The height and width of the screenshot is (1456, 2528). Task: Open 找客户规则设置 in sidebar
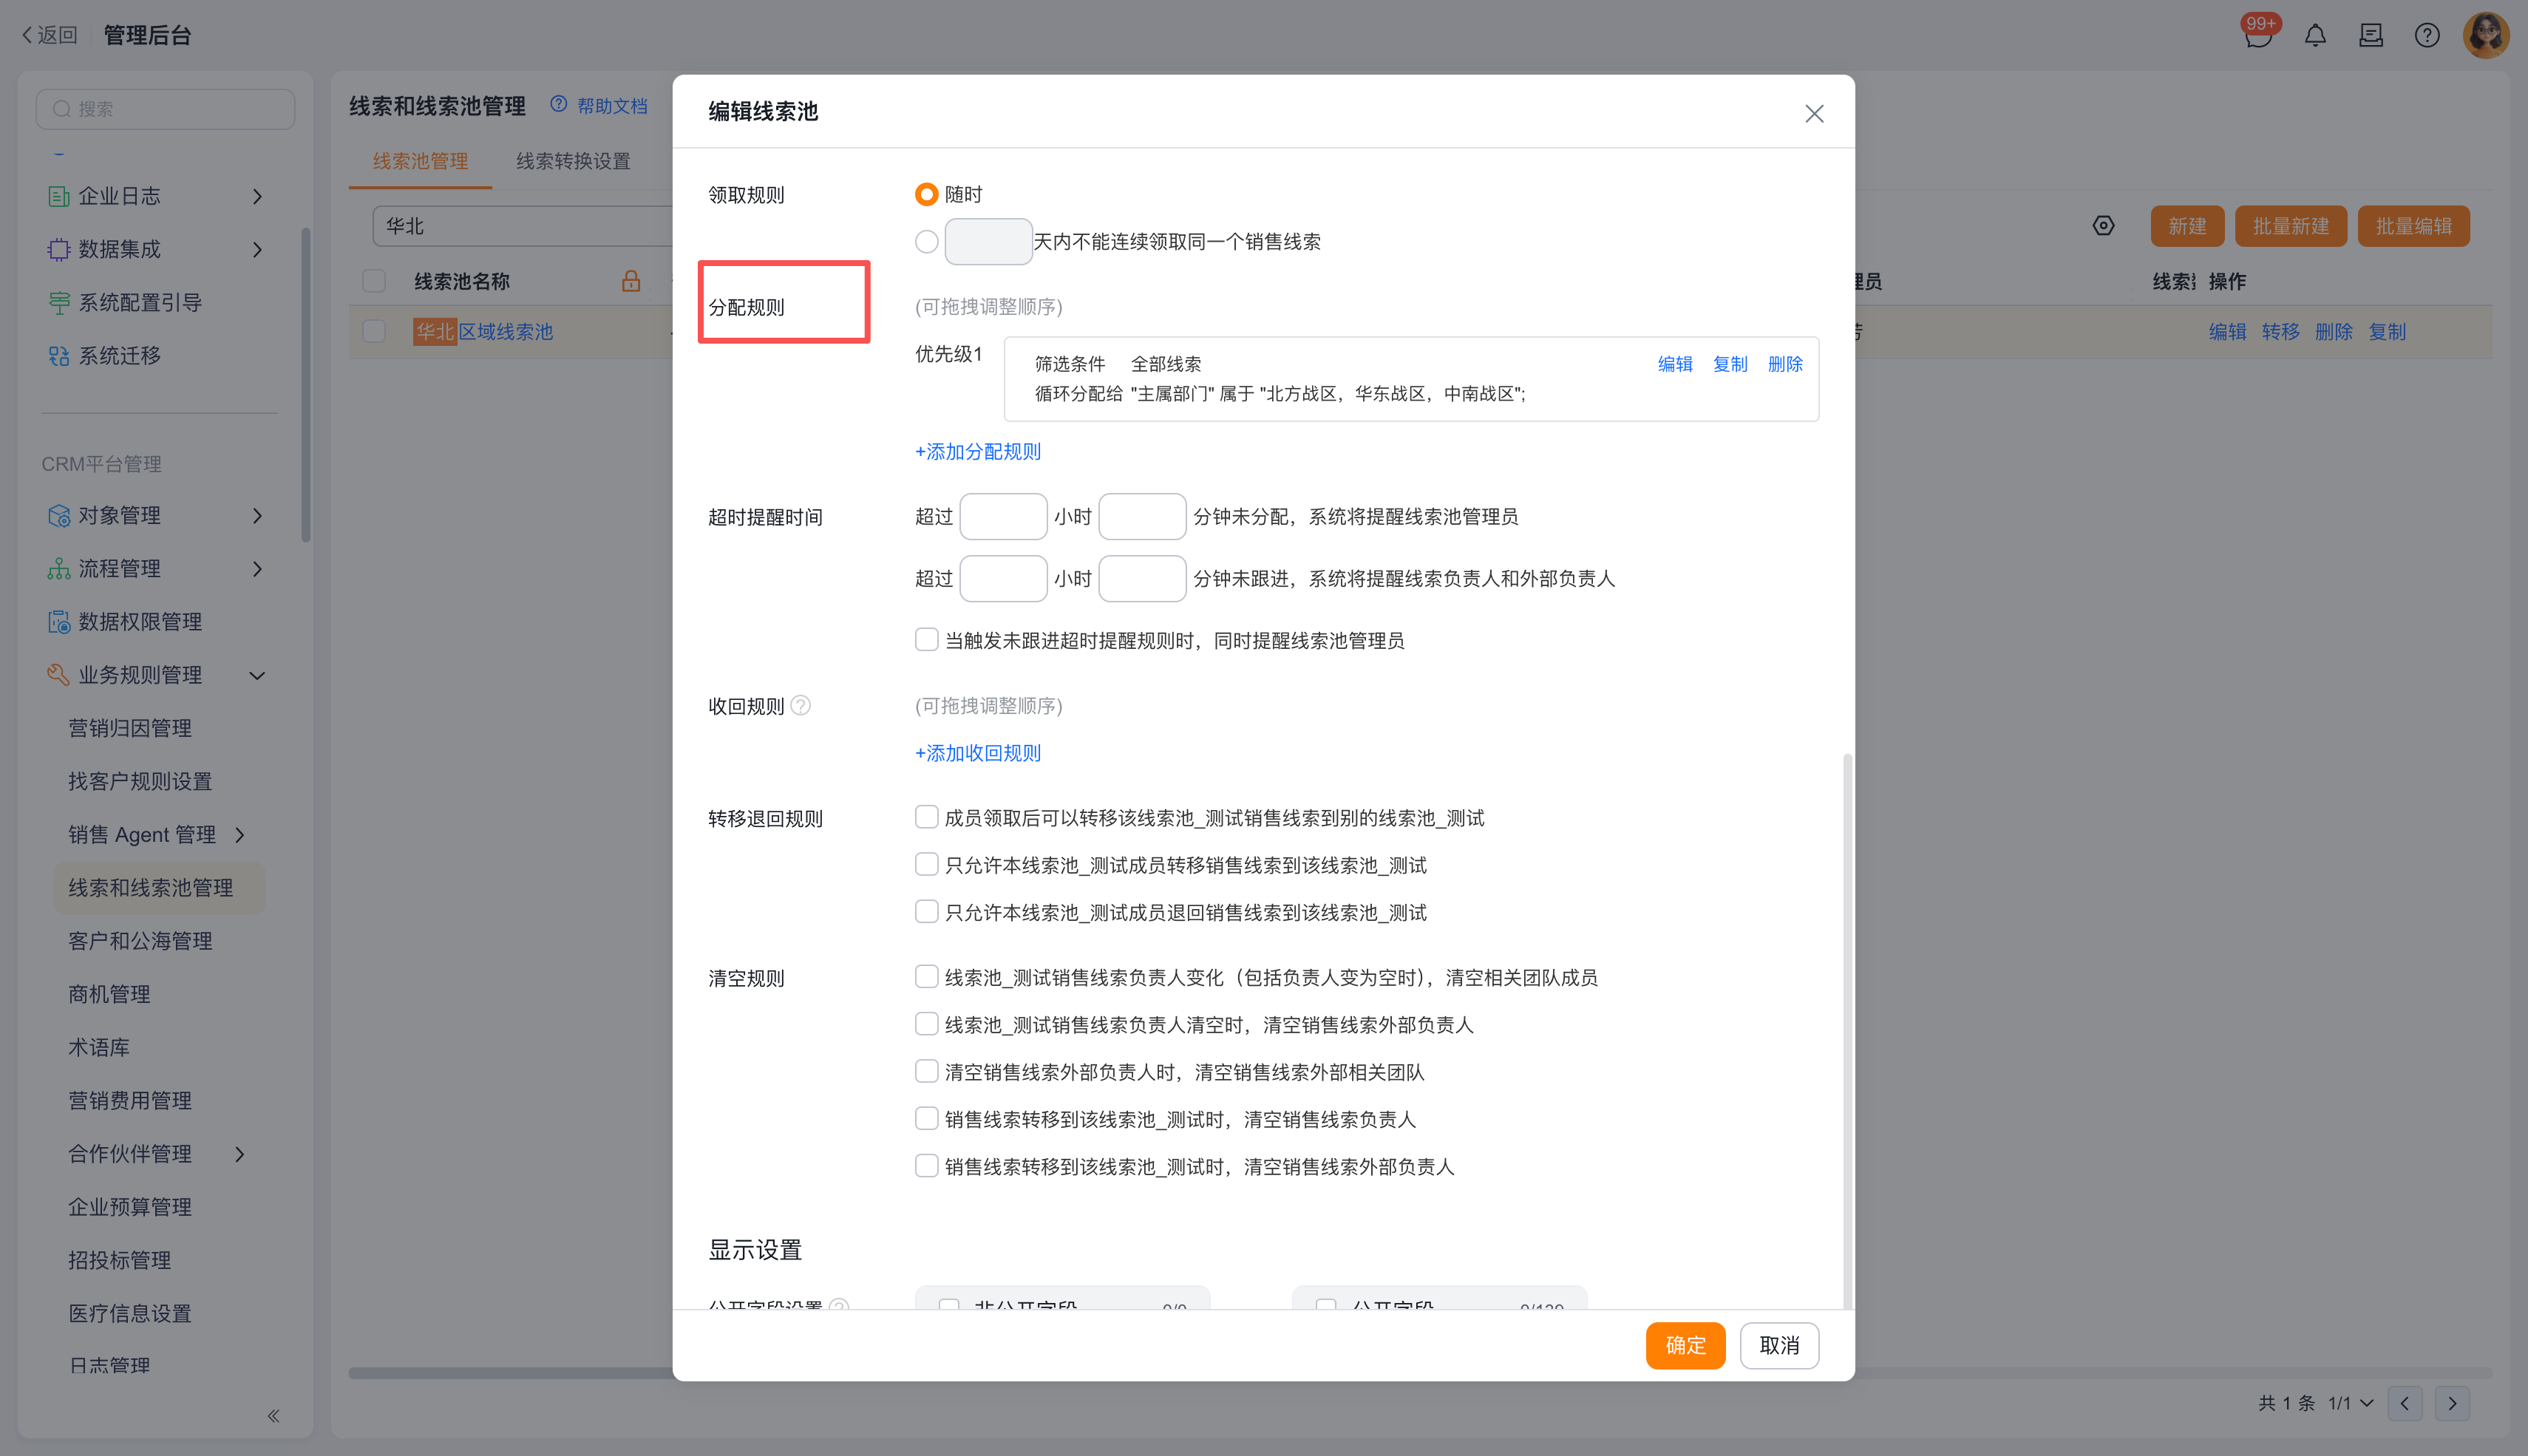[x=140, y=781]
